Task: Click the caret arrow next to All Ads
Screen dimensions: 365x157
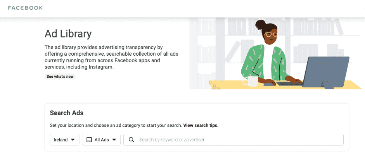Action: [x=114, y=140]
